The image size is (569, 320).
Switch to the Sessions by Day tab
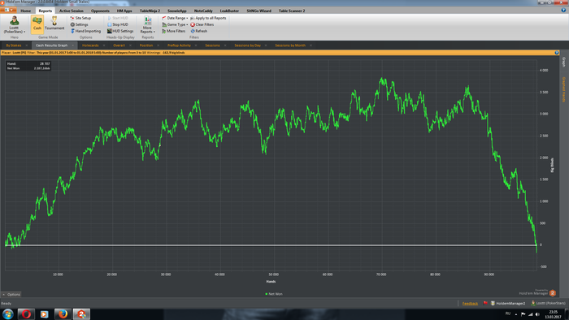(x=247, y=45)
